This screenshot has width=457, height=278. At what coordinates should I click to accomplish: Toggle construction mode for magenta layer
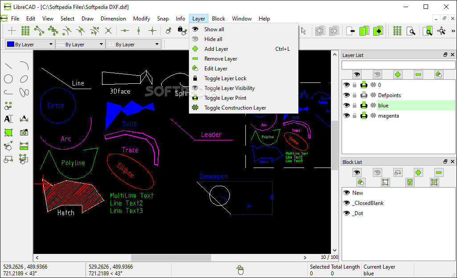pos(373,116)
